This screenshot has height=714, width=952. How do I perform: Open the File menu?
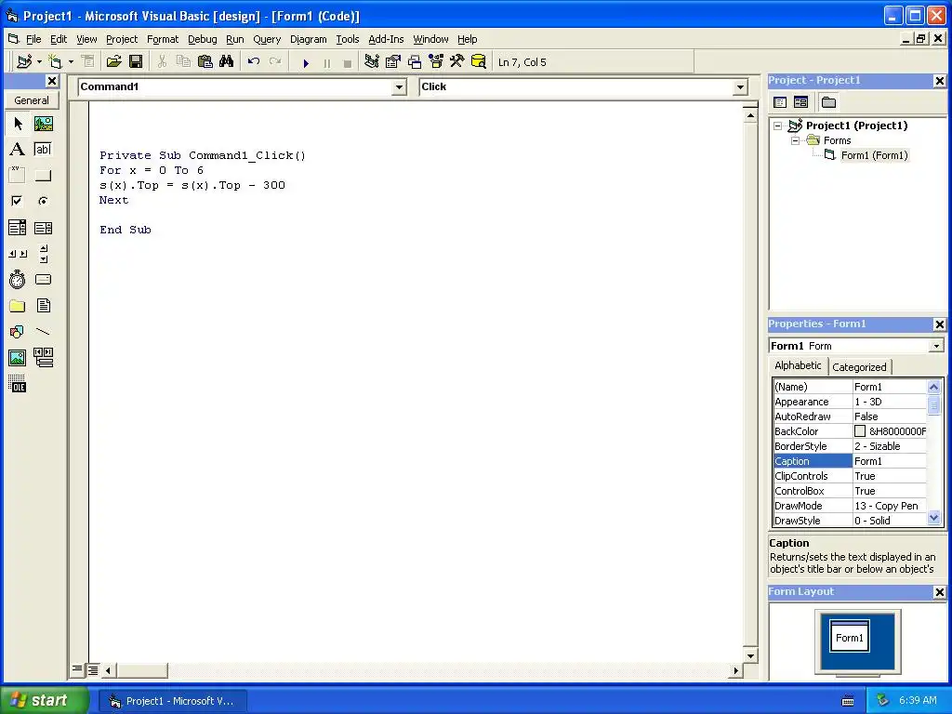pos(33,39)
